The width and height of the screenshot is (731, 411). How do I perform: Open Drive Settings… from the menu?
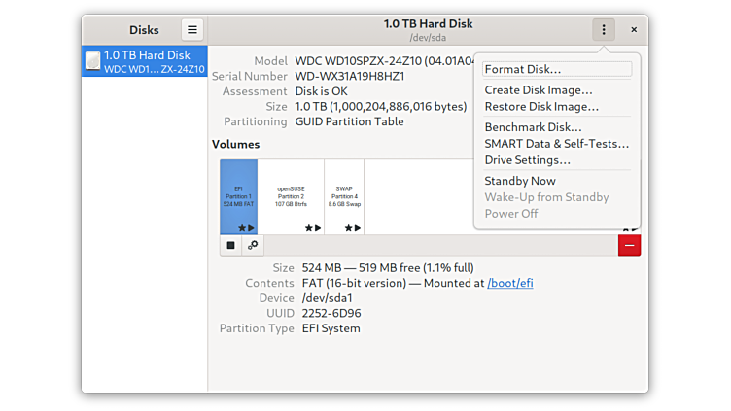coord(527,159)
